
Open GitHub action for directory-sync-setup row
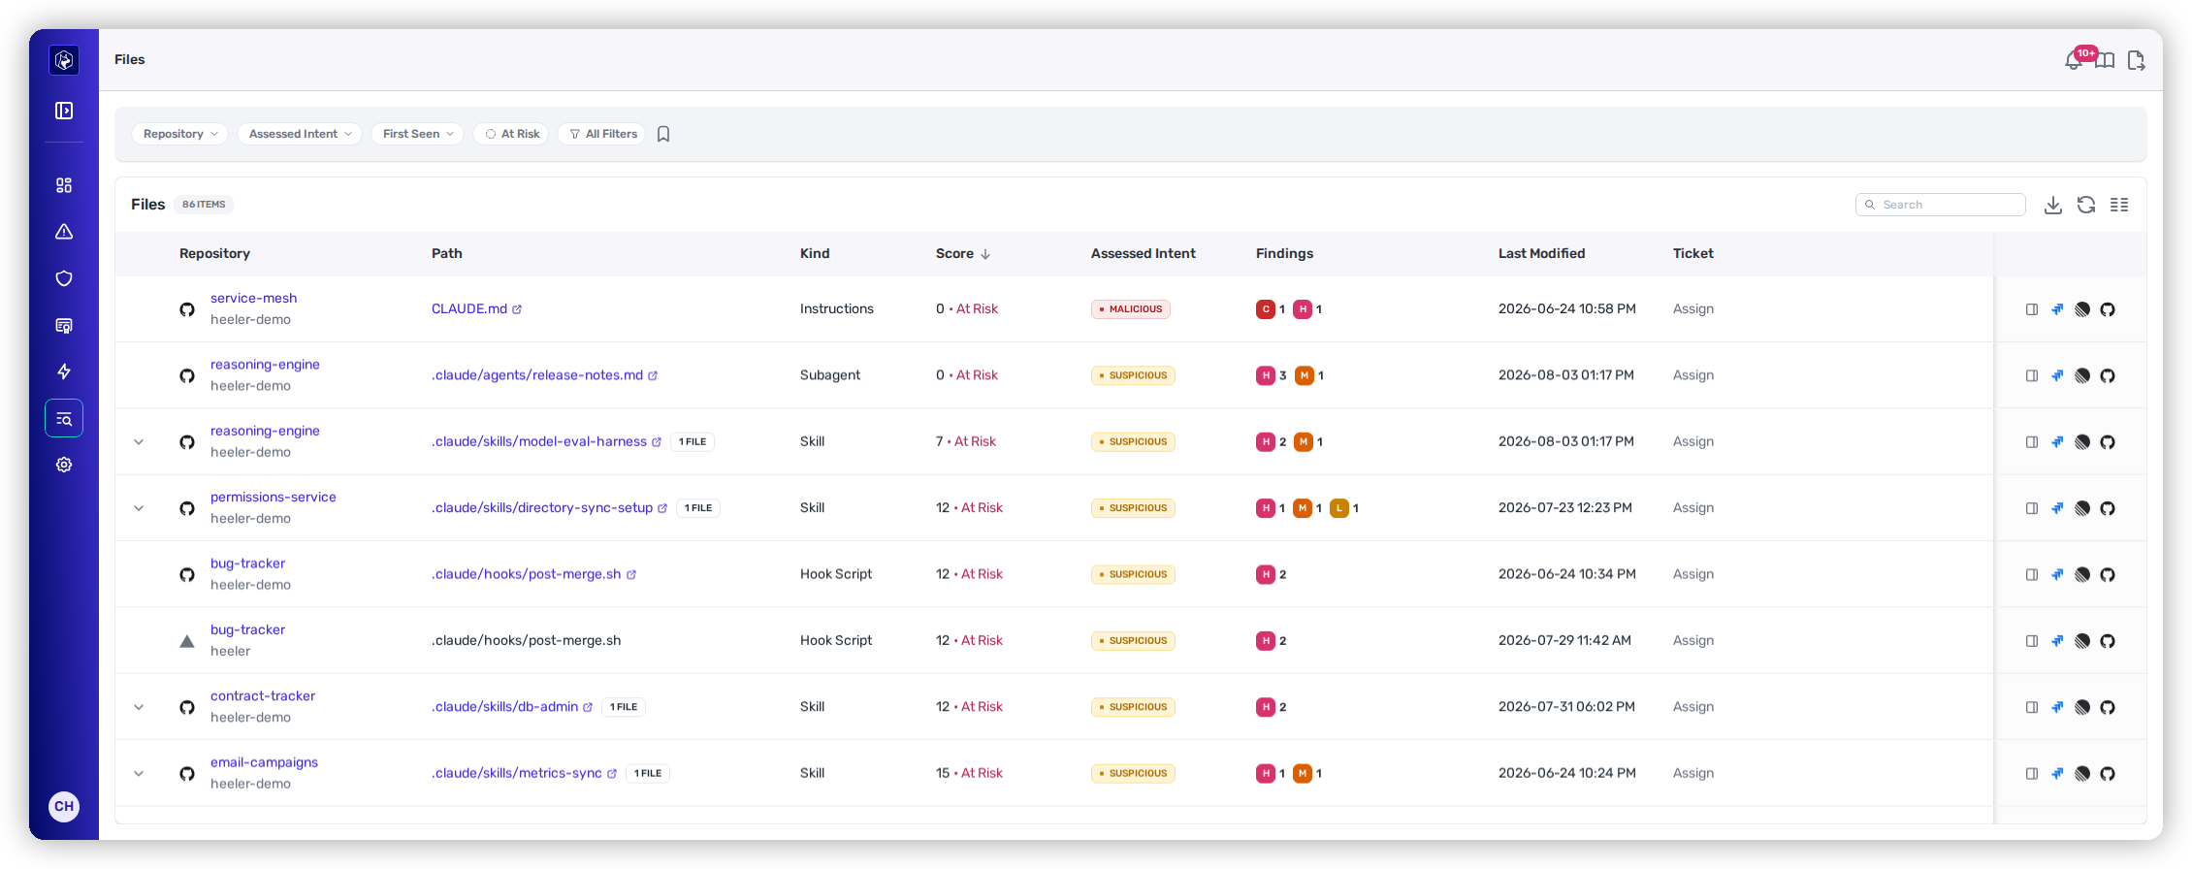(x=2108, y=508)
